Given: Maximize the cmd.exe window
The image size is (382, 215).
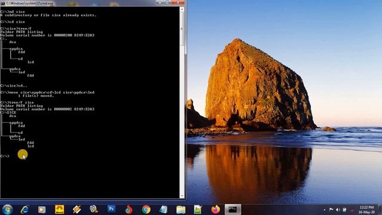Looking at the screenshot, I should [x=167, y=2].
